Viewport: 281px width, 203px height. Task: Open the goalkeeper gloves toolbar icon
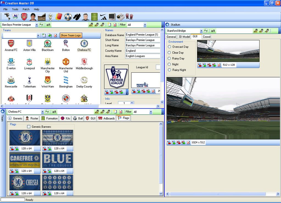coord(129,17)
